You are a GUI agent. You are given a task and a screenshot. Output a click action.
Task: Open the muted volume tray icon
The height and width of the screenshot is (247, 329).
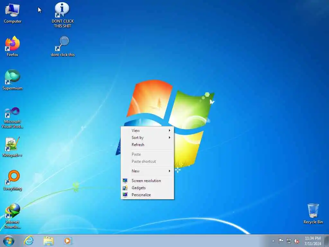(x=297, y=241)
